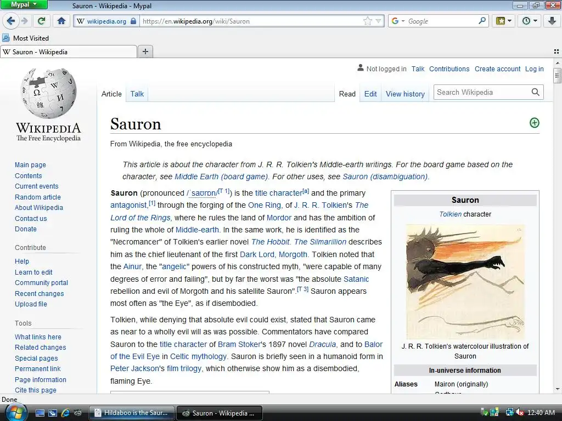Select the Read tab
The image size is (562, 421).
(347, 94)
